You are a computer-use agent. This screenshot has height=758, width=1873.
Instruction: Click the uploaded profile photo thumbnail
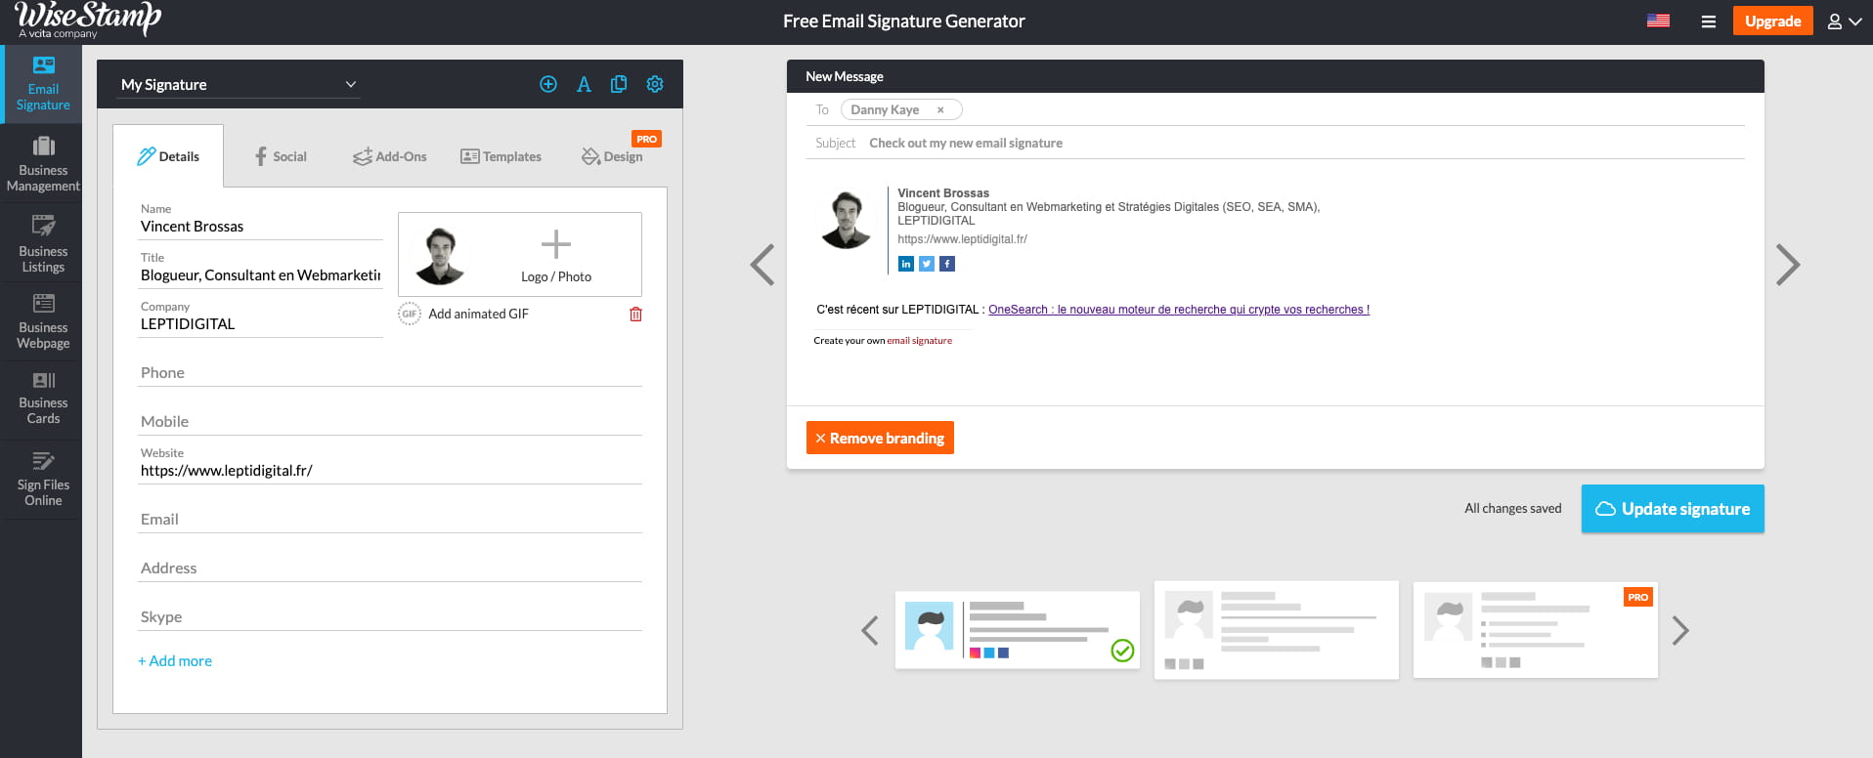(440, 255)
